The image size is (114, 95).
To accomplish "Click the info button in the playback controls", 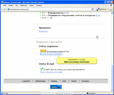I will pos(72,93).
